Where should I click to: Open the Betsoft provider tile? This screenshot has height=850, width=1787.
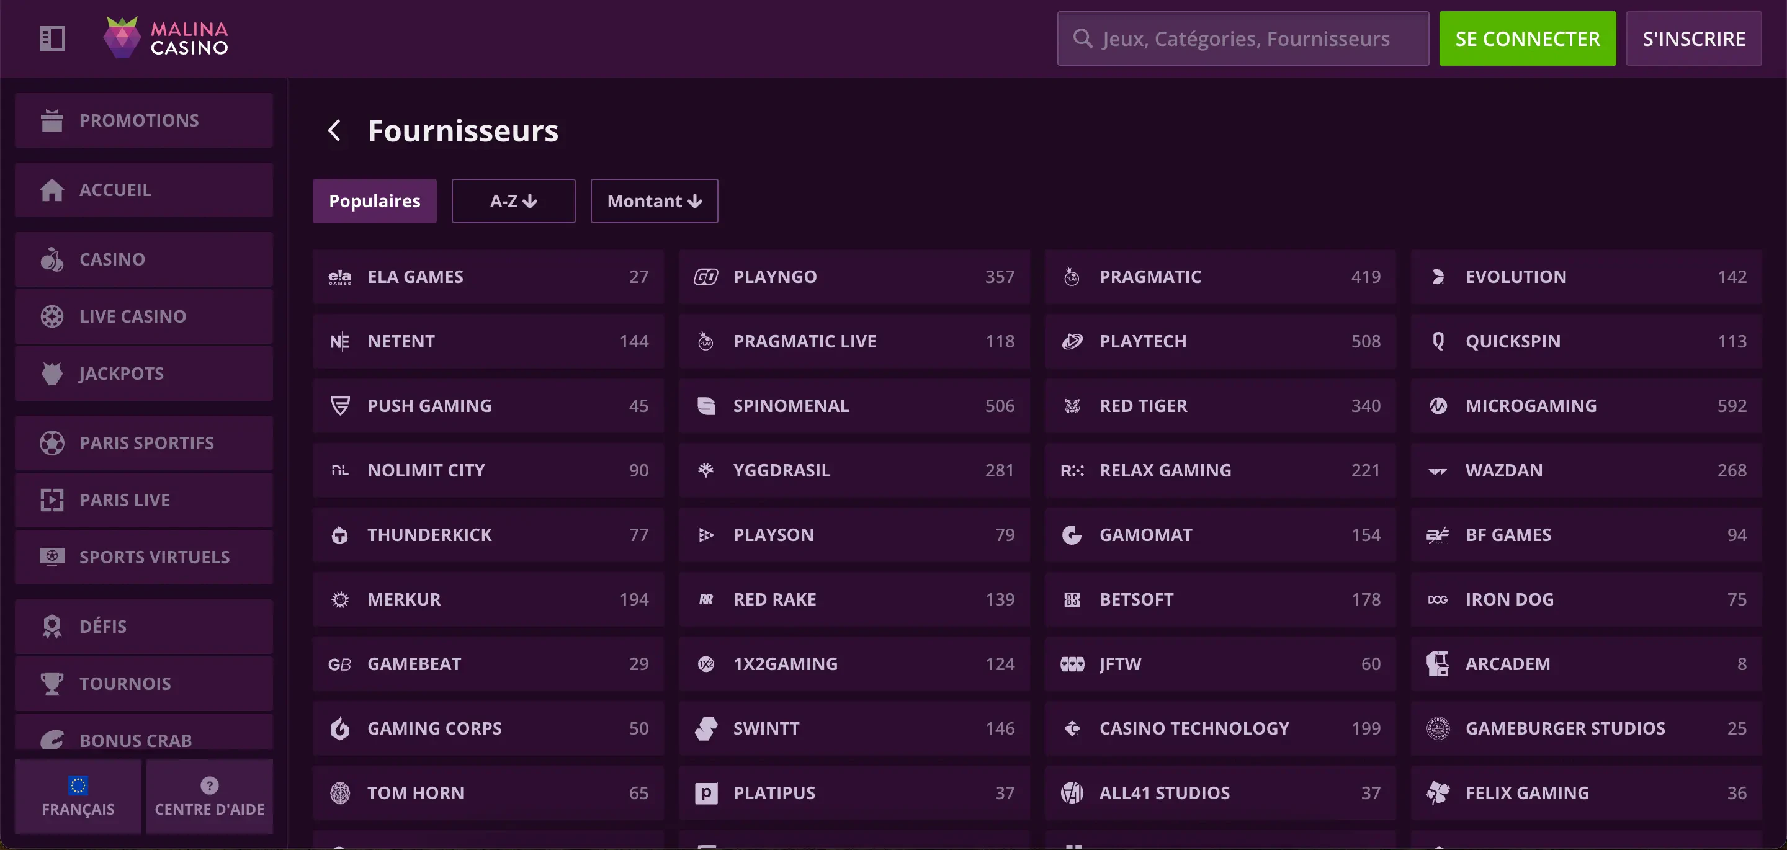(1220, 599)
